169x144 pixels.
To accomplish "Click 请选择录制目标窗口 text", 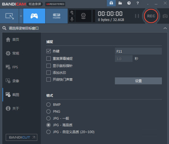I will pyautogui.click(x=24, y=28).
